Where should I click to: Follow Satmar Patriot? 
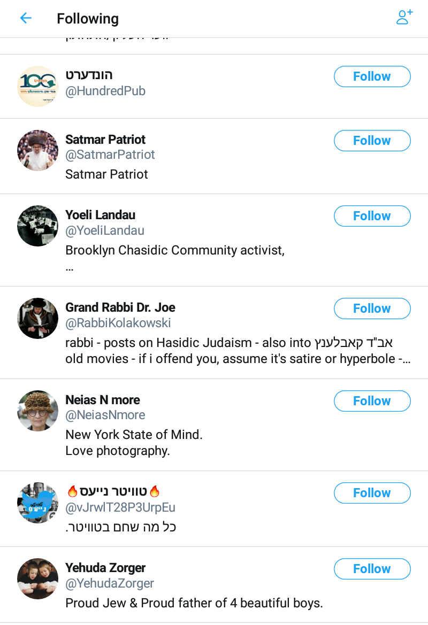coord(372,141)
